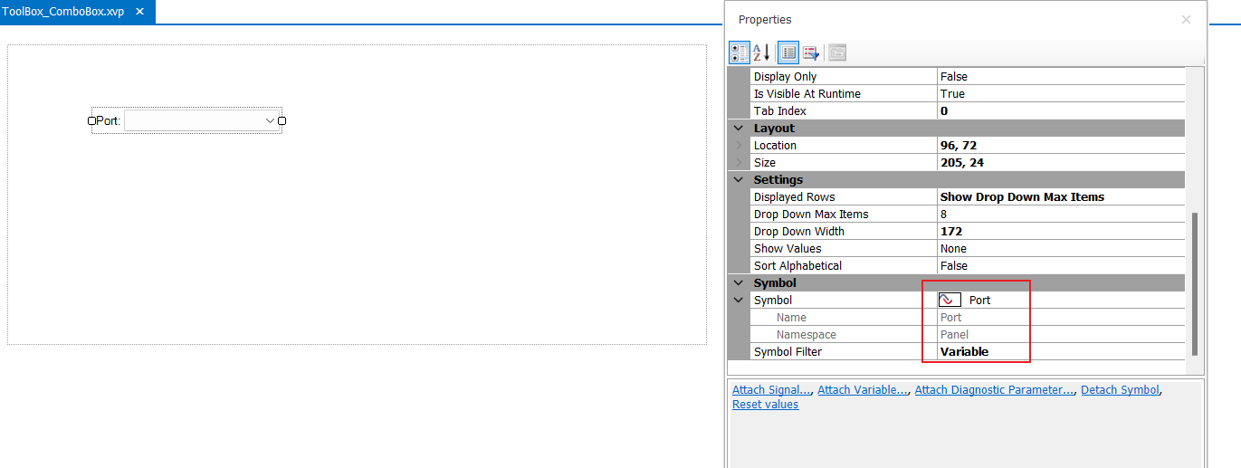Click the Properties grid vertical scrollbar

point(1194,283)
